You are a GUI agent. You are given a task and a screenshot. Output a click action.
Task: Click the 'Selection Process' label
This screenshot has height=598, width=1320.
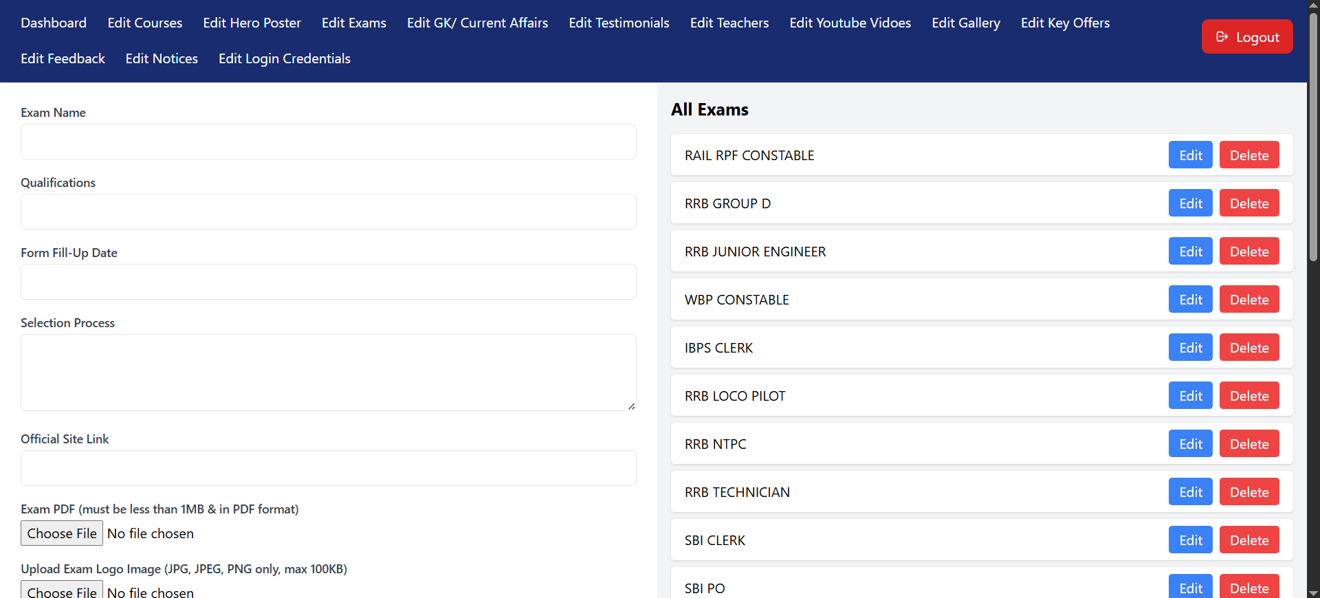coord(67,322)
